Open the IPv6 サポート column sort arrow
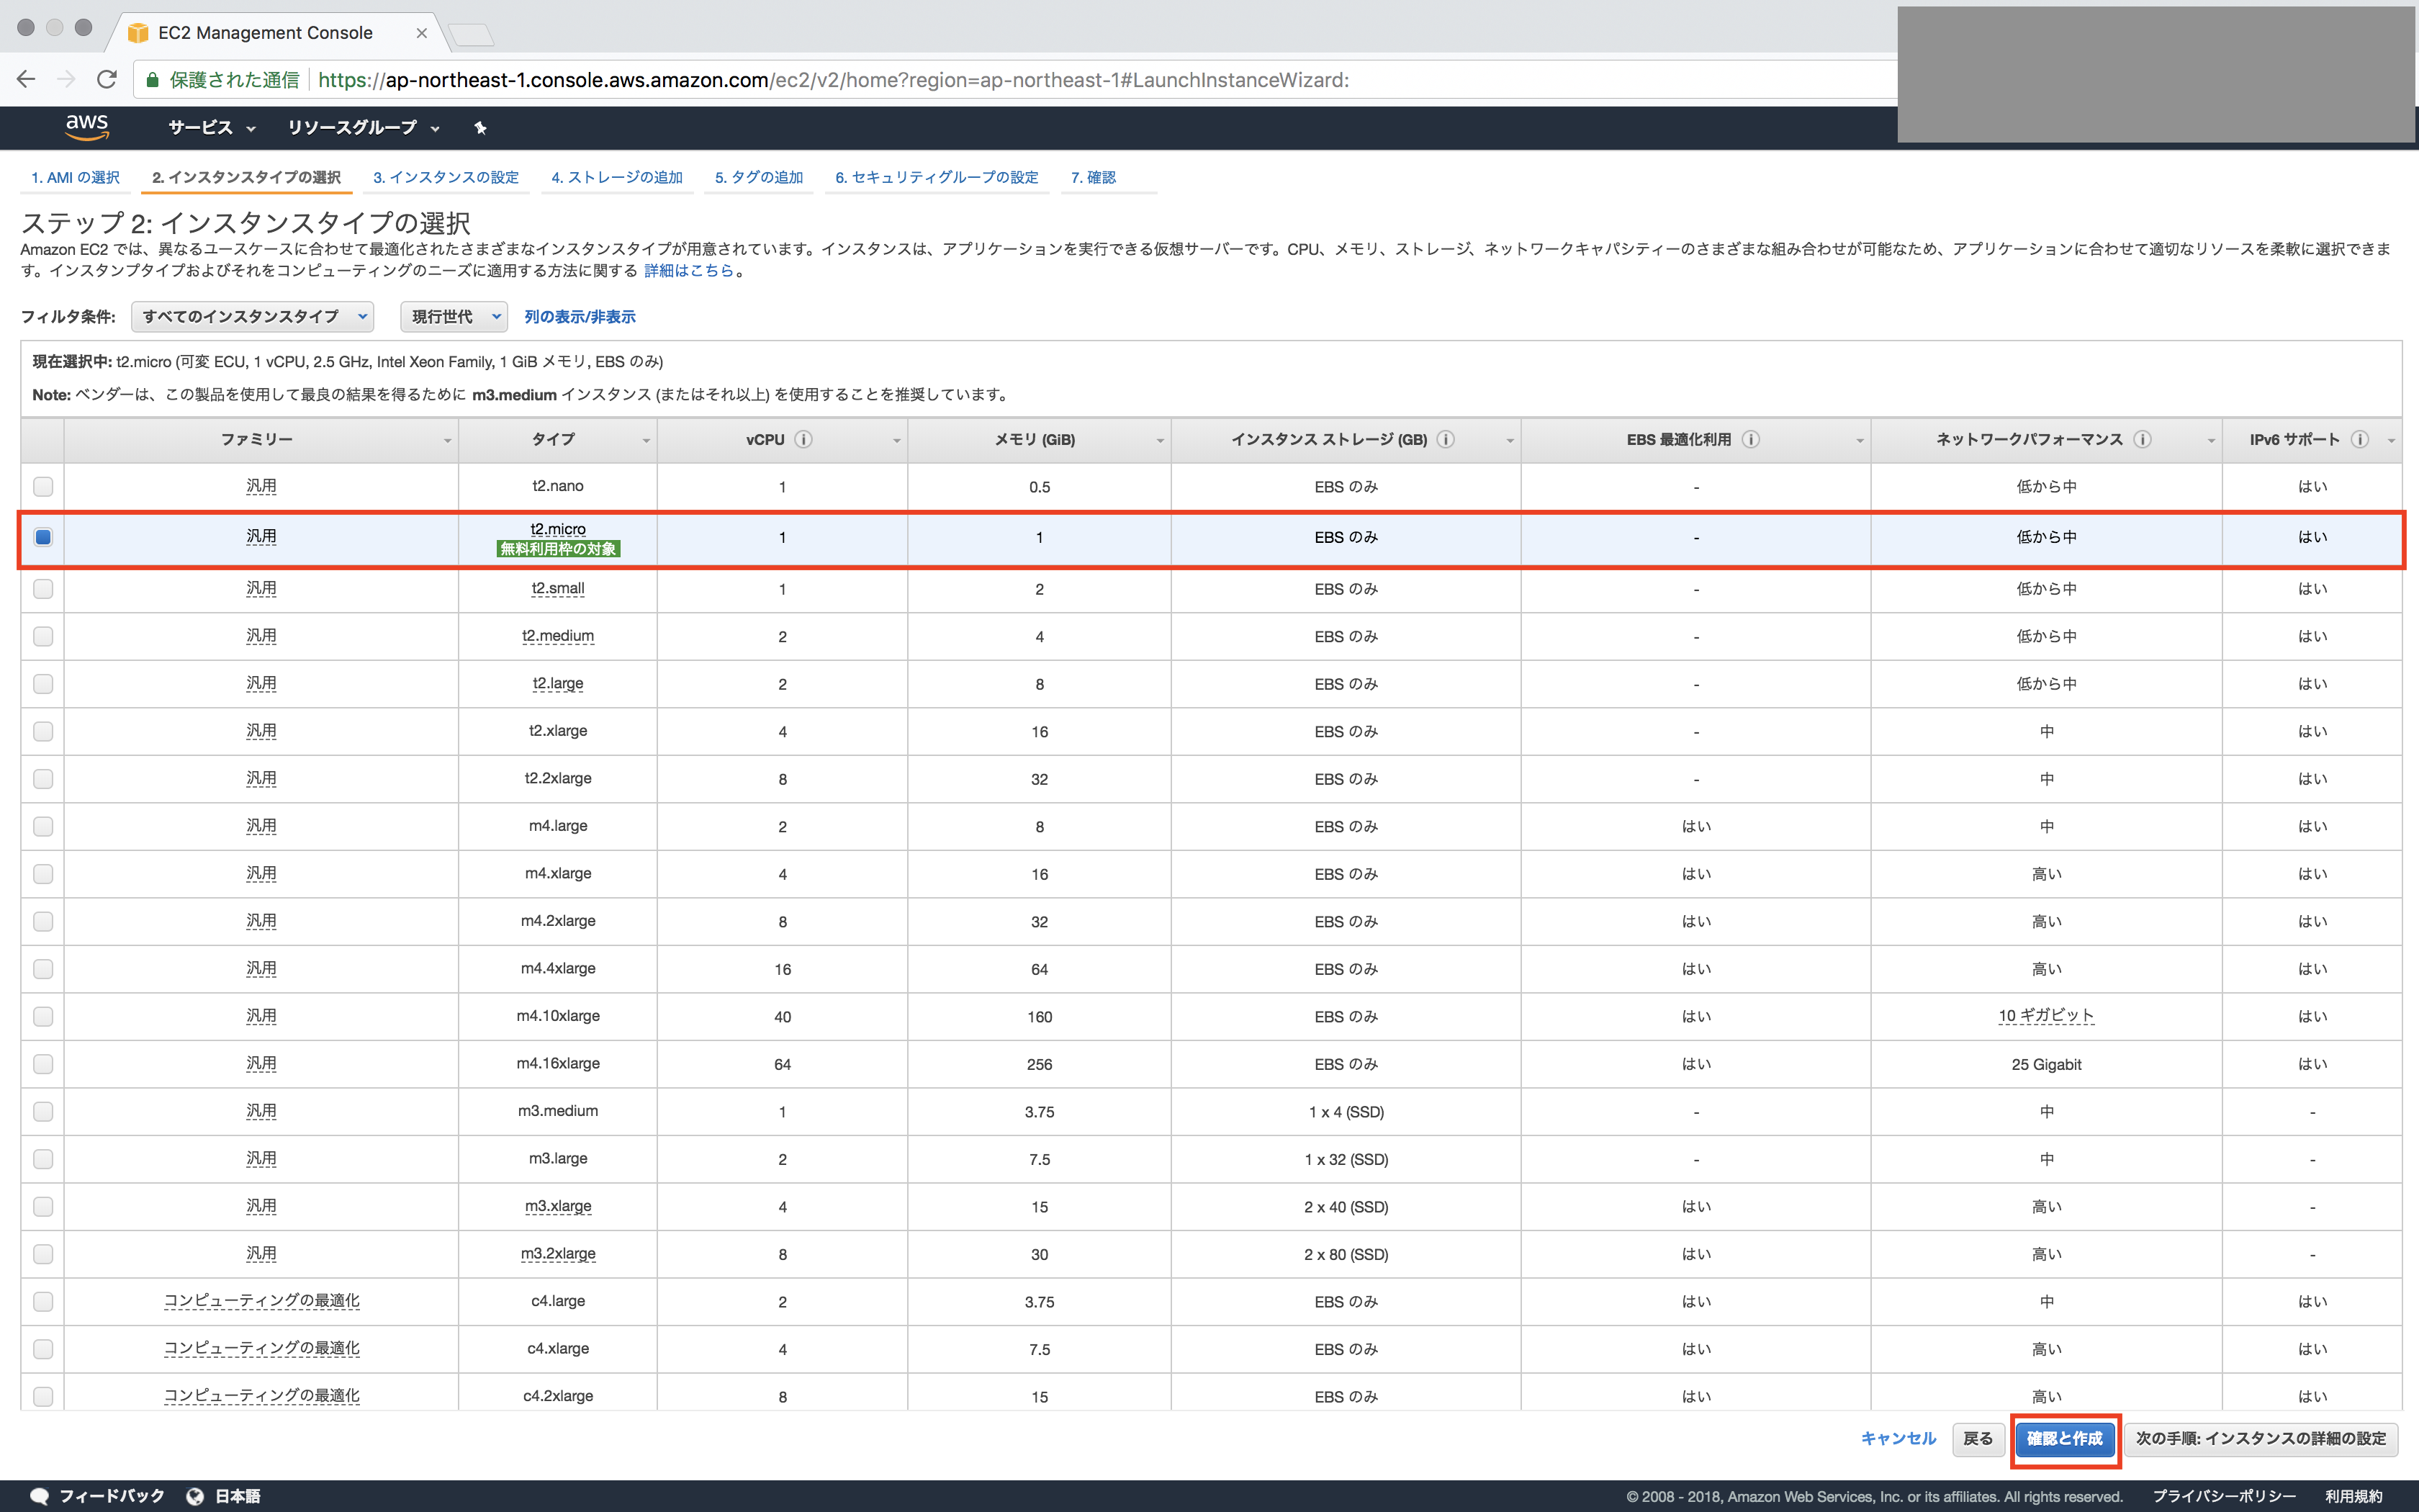The image size is (2419, 1512). (x=2391, y=441)
